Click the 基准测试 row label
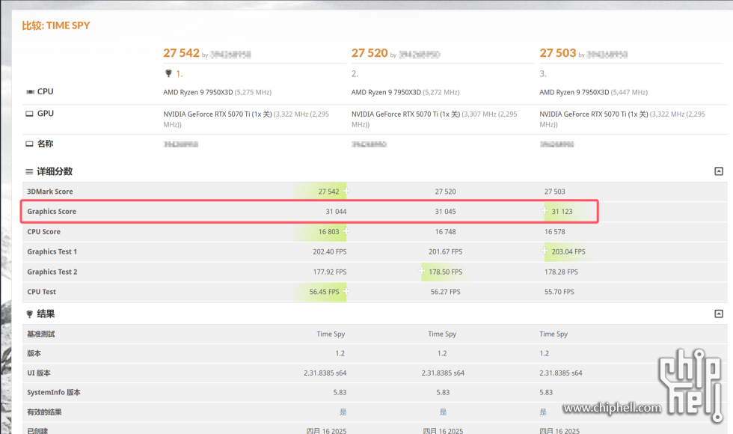 click(41, 334)
